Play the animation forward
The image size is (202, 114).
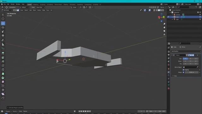click(86, 111)
